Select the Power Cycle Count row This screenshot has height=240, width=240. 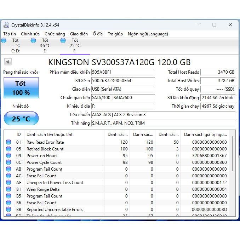click(x=116, y=162)
